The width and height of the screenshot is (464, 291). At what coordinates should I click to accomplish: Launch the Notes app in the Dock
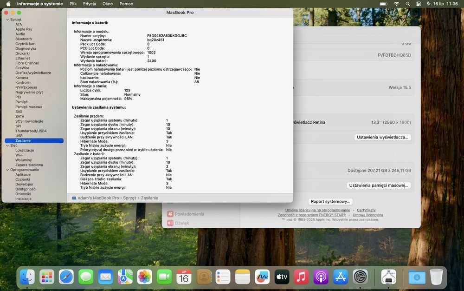pyautogui.click(x=243, y=277)
